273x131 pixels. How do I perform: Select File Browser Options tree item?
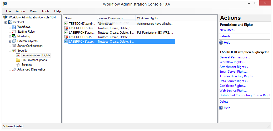pos(34,60)
